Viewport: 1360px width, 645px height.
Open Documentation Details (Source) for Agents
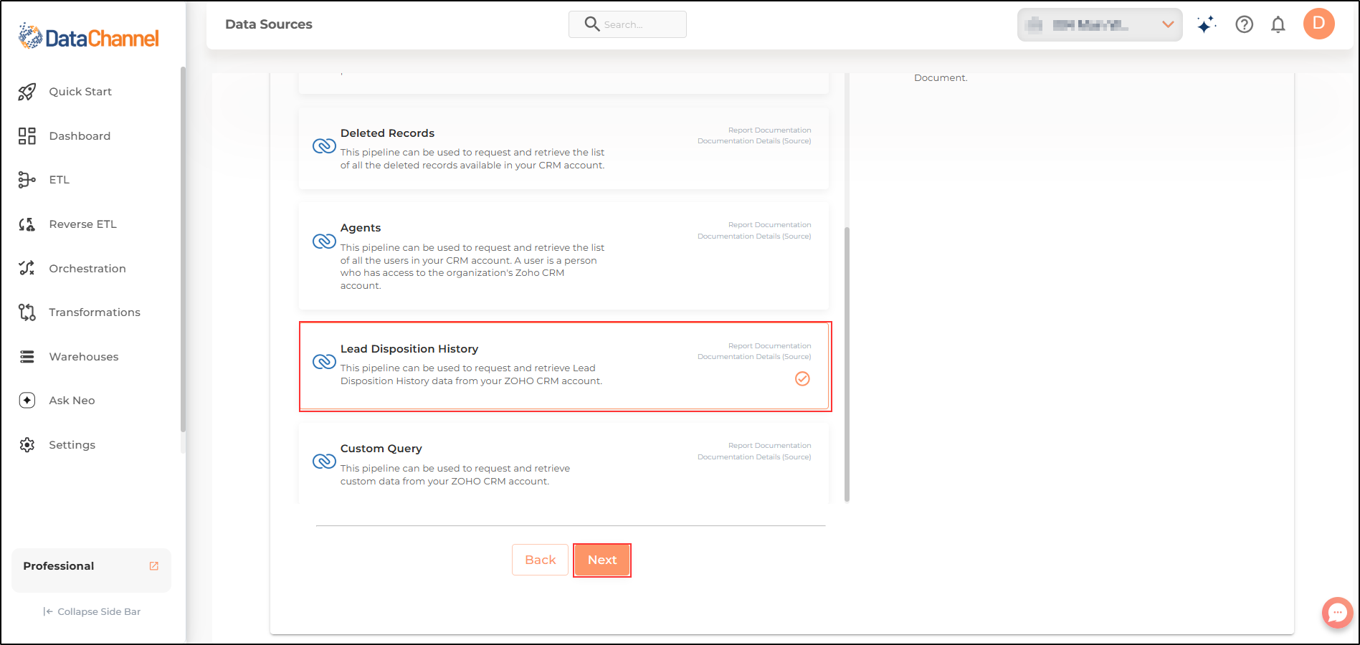[x=754, y=236]
